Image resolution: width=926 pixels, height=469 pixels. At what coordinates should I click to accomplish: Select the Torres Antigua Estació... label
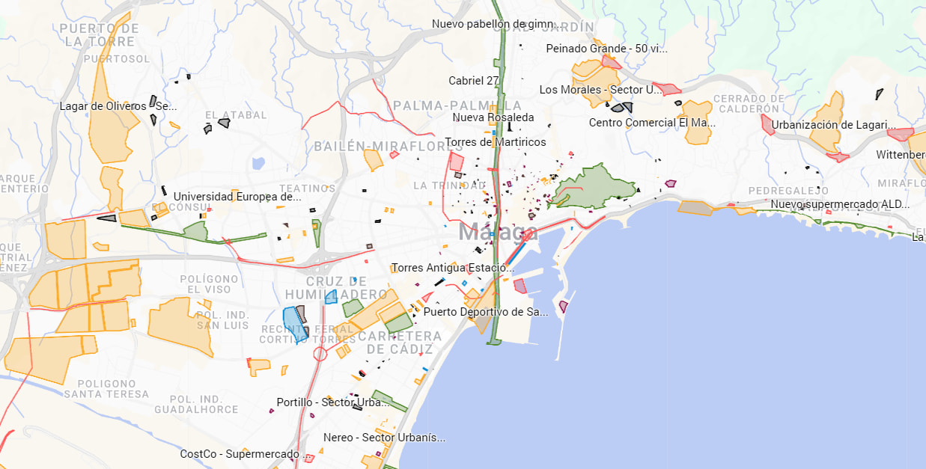click(x=453, y=268)
